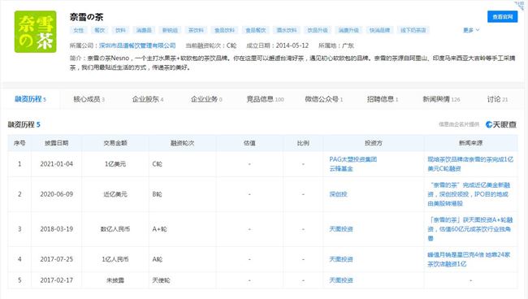This screenshot has width=528, height=299.
Task: Select the 消费品 tag
Action: tap(144, 30)
